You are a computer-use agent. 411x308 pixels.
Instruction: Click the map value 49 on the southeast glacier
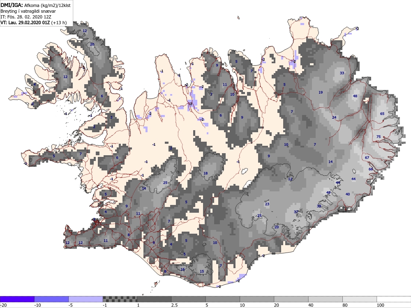pyautogui.click(x=328, y=193)
